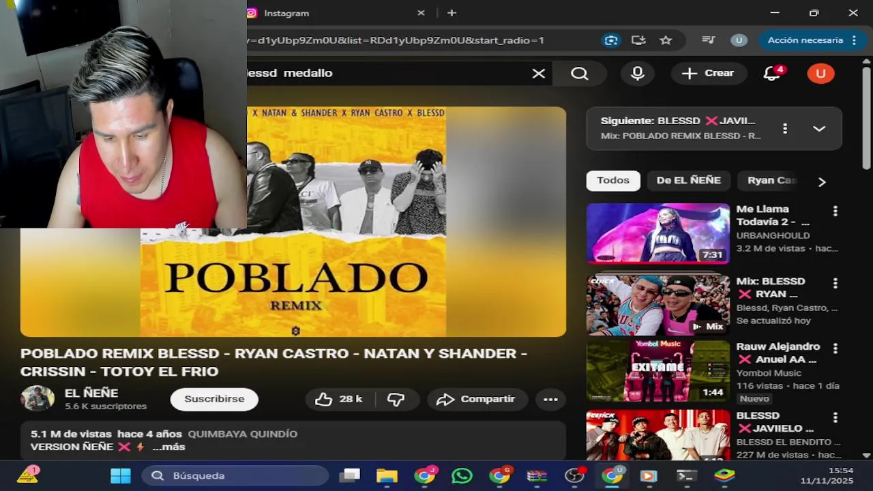
Task: Click the Windows Búsqueda search box
Action: 235,475
